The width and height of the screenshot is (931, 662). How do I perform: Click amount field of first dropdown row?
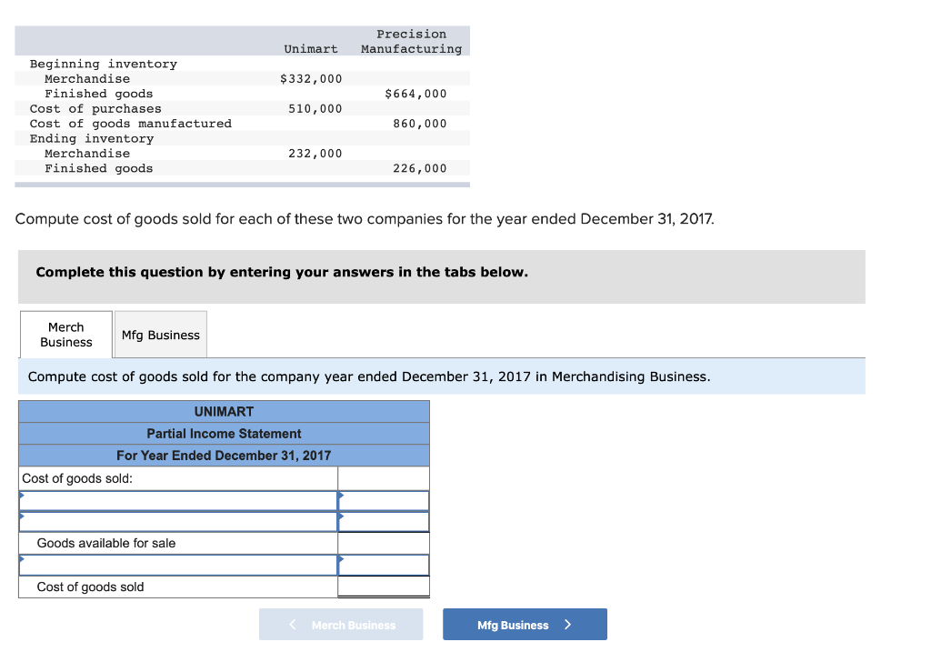pyautogui.click(x=384, y=501)
